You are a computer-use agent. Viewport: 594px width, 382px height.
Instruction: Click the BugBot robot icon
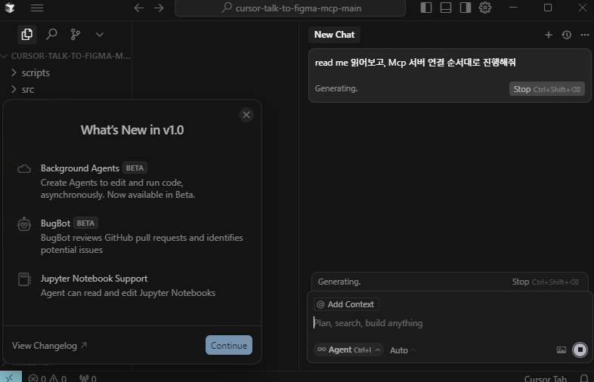[x=24, y=224]
